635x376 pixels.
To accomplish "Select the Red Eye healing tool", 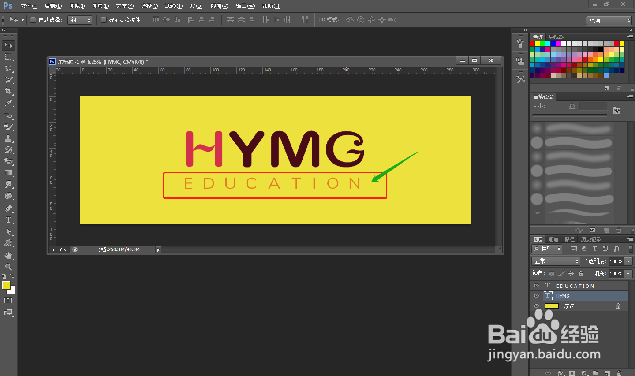I will point(8,115).
